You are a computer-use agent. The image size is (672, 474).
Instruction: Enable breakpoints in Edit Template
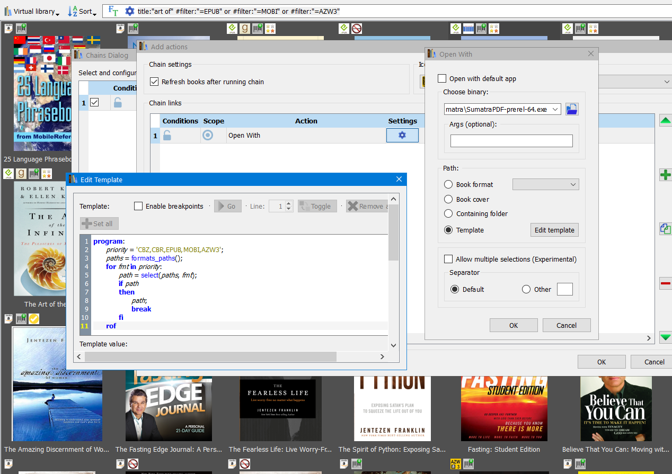[138, 206]
